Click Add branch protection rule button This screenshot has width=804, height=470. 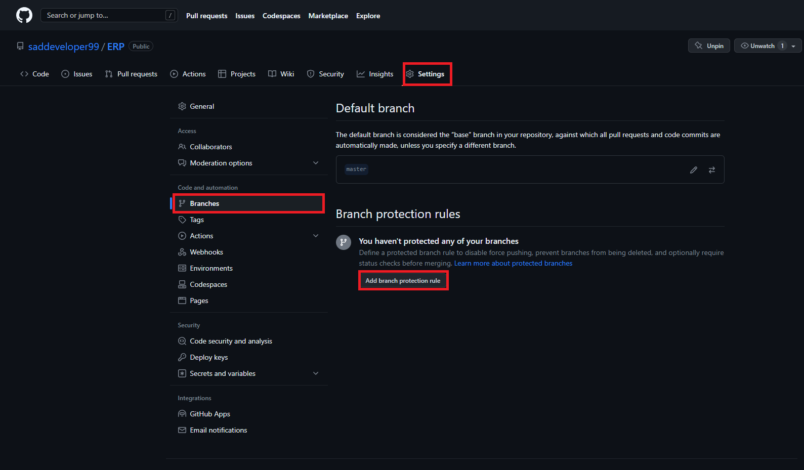click(403, 281)
